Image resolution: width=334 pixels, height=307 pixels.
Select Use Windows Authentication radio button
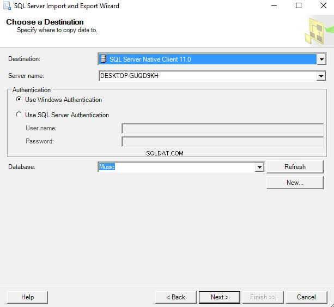tap(19, 99)
